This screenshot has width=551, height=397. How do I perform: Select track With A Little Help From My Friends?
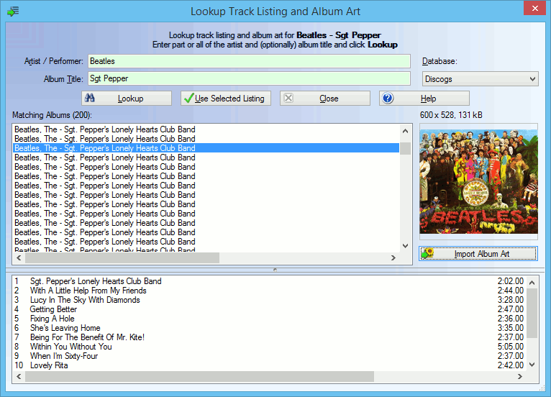pos(269,291)
